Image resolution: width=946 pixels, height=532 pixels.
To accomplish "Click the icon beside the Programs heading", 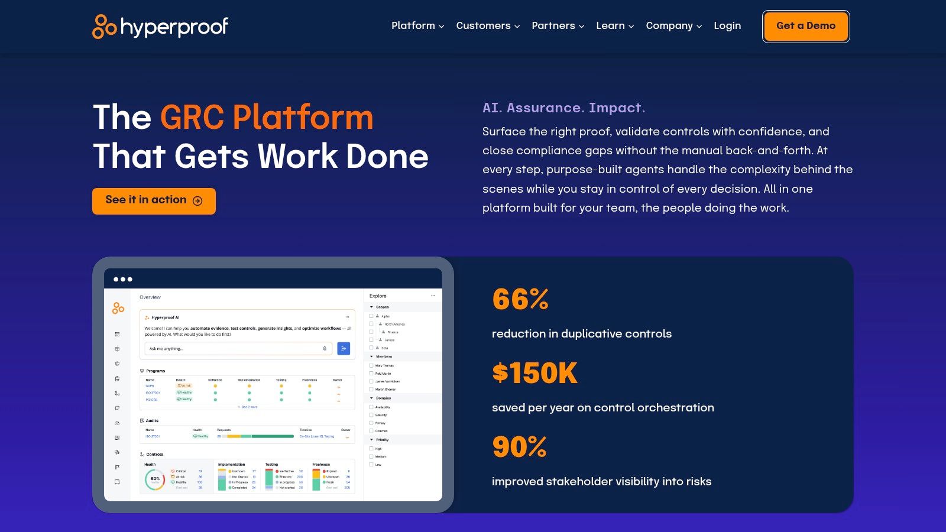I will [x=142, y=371].
